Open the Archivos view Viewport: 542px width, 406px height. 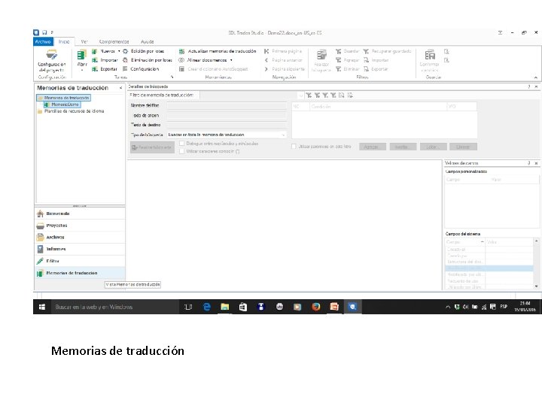pos(80,237)
